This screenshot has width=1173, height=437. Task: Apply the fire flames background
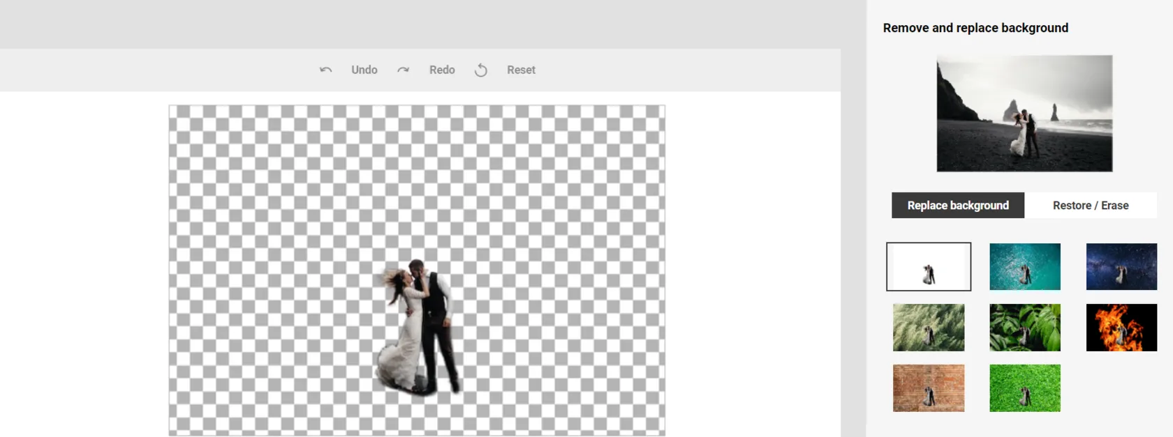pyautogui.click(x=1121, y=328)
